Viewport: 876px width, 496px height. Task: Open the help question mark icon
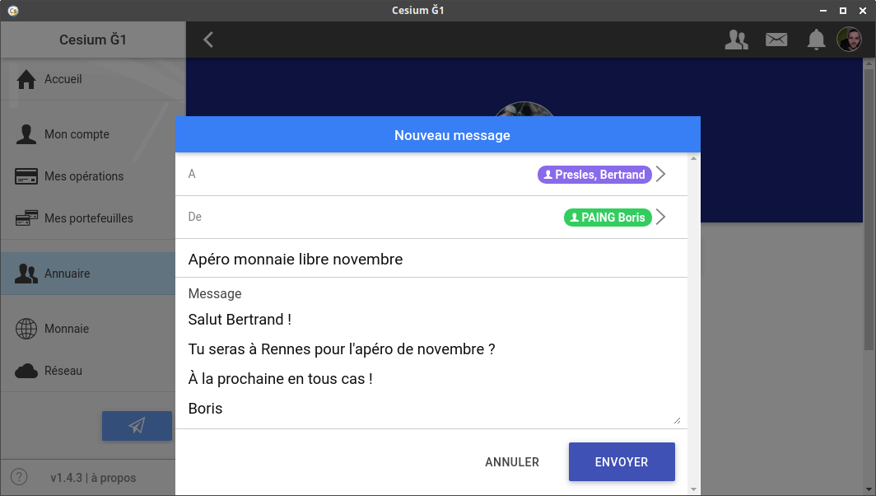(19, 477)
